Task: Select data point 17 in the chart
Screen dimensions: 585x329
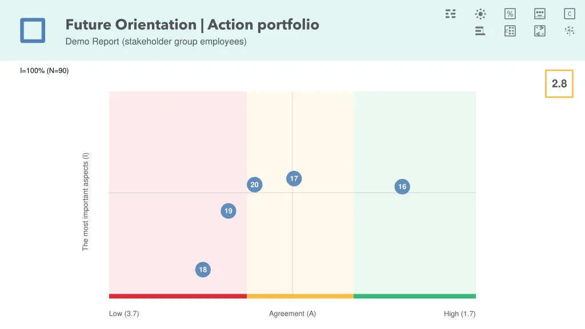Action: 294,179
